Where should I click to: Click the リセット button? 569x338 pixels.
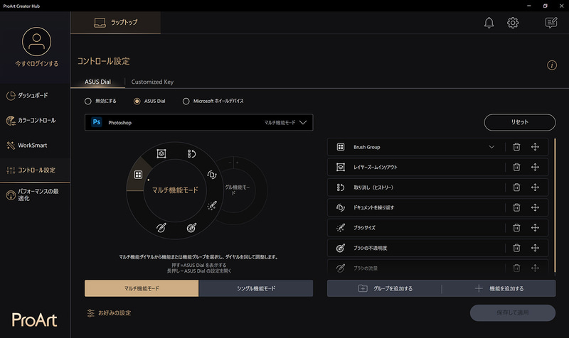pos(520,122)
